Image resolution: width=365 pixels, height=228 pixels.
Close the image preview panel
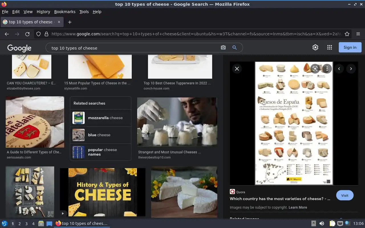pyautogui.click(x=237, y=69)
